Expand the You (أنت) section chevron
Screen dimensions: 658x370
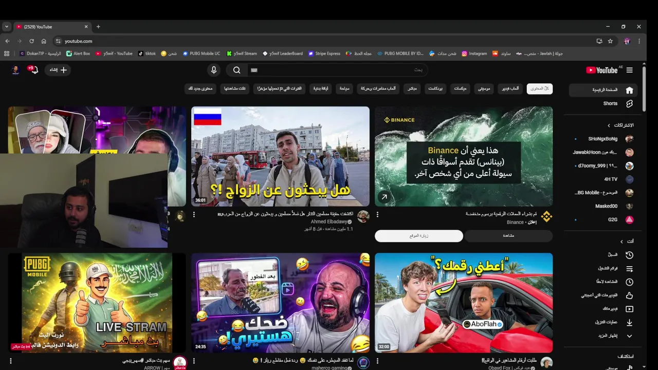(x=622, y=242)
